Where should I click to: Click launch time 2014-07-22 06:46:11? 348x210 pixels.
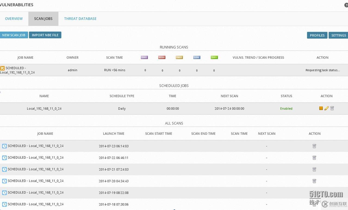(114, 158)
